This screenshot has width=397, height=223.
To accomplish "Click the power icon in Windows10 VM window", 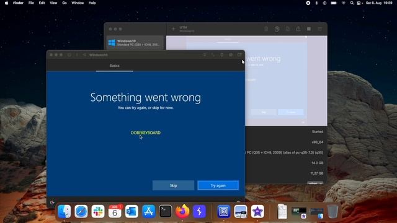I will pos(69,55).
